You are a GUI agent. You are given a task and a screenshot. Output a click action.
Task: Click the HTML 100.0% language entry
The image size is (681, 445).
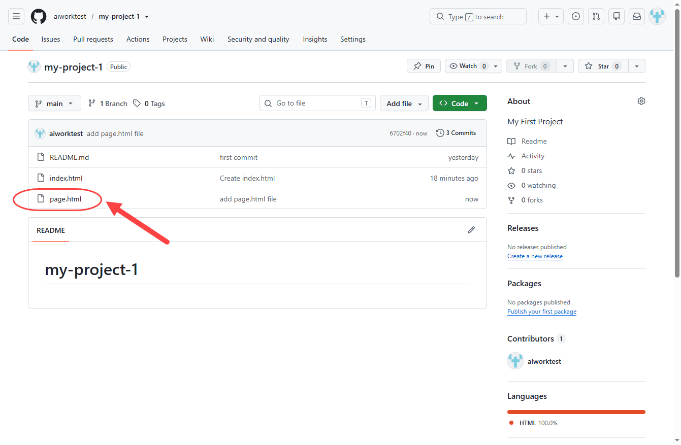click(533, 423)
